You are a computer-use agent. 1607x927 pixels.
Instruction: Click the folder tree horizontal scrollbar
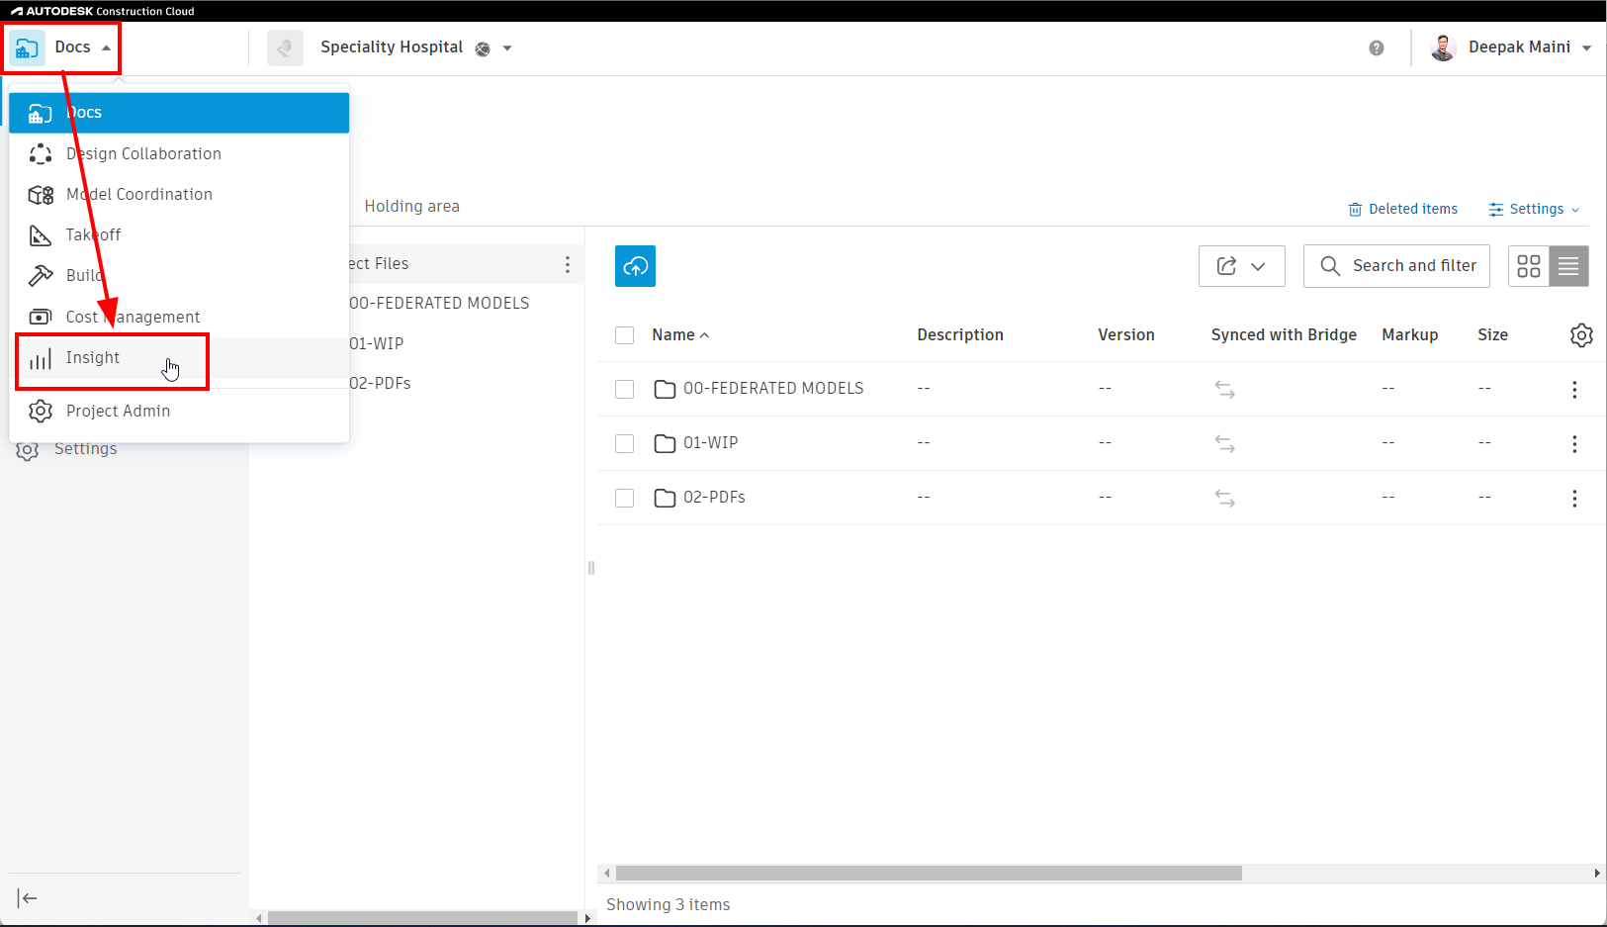click(x=422, y=918)
